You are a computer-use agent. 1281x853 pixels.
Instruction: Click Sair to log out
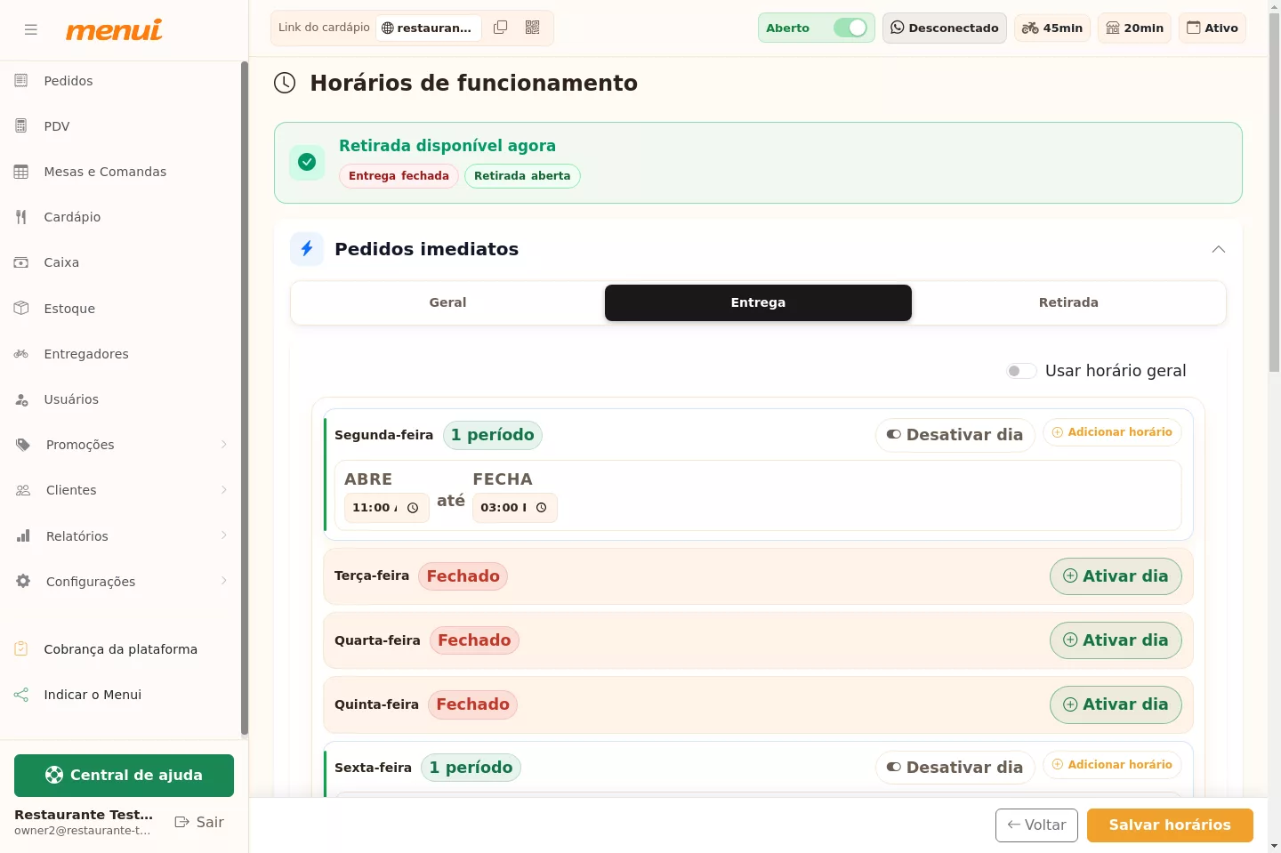tap(199, 823)
